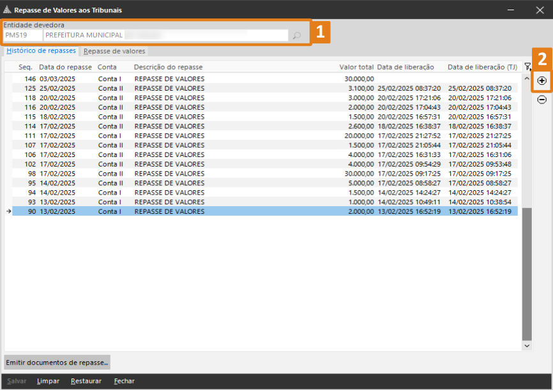
Task: Select row with Seq. 107
Action: click(x=265, y=146)
